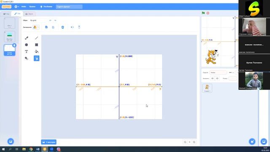The image size is (270, 152).
Task: Click the red stop button
Action: pos(208,13)
